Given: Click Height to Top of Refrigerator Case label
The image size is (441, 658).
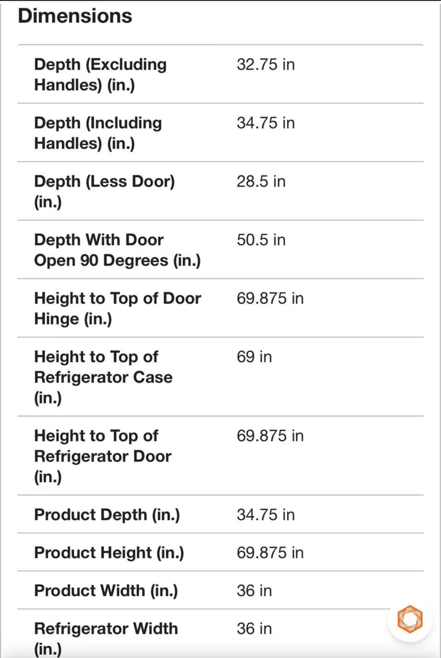Looking at the screenshot, I should [x=104, y=377].
